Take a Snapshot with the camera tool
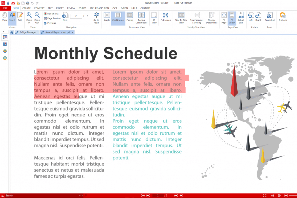This screenshot has width=297, height=198. coord(270,17)
